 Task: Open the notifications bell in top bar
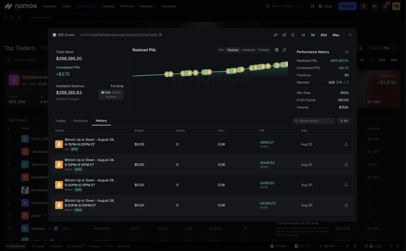point(385,6)
